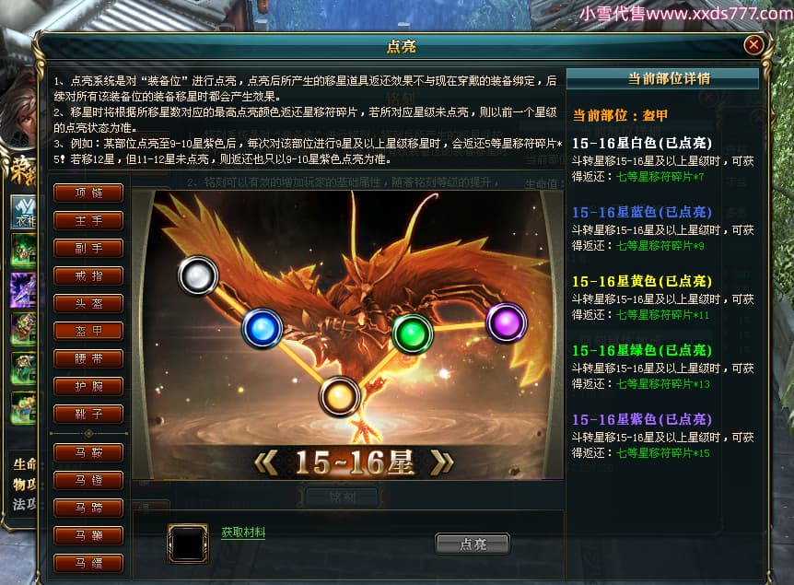This screenshot has height=585, width=794.
Task: Open the 头盔 slot tab
Action: (88, 303)
